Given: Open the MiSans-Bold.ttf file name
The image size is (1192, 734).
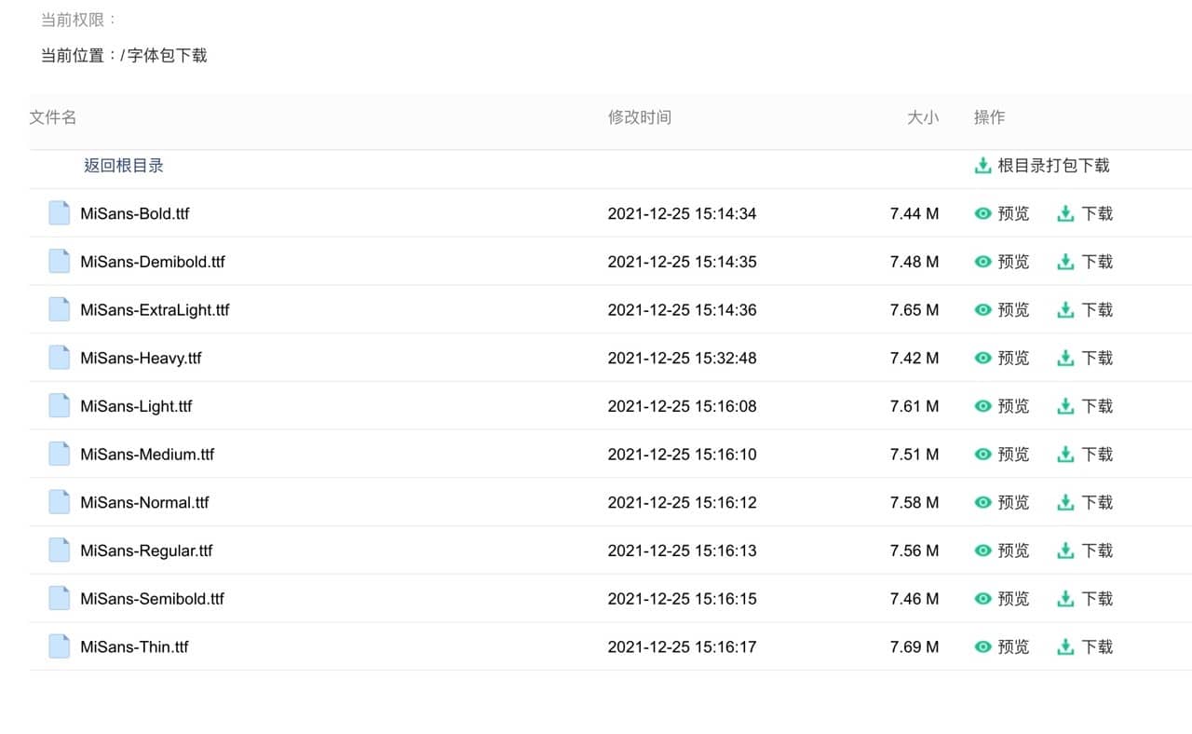Looking at the screenshot, I should point(135,213).
